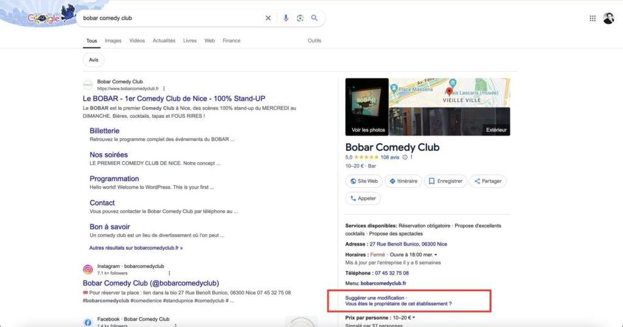This screenshot has width=623, height=327.
Task: Save the place with the Enregistrer button
Action: [445, 181]
